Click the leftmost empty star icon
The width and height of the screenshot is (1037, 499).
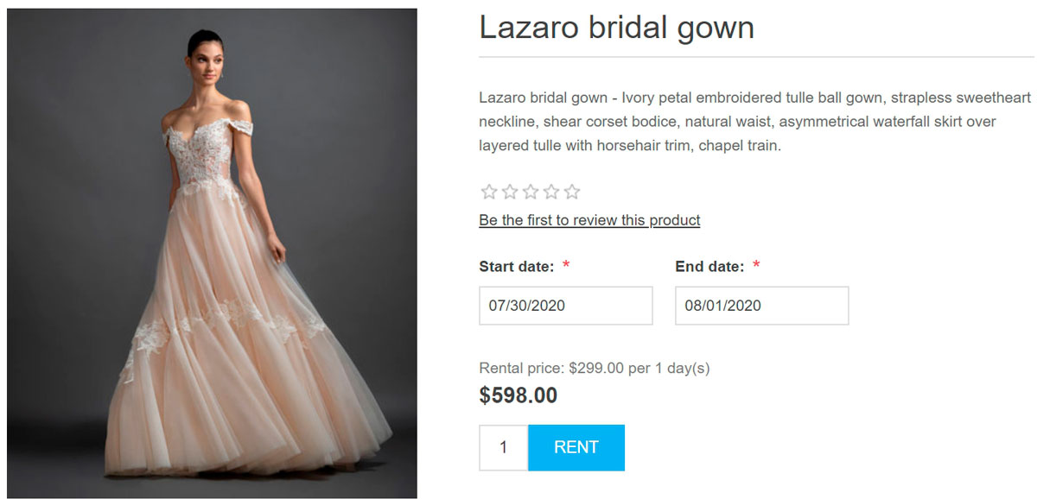[x=488, y=191]
